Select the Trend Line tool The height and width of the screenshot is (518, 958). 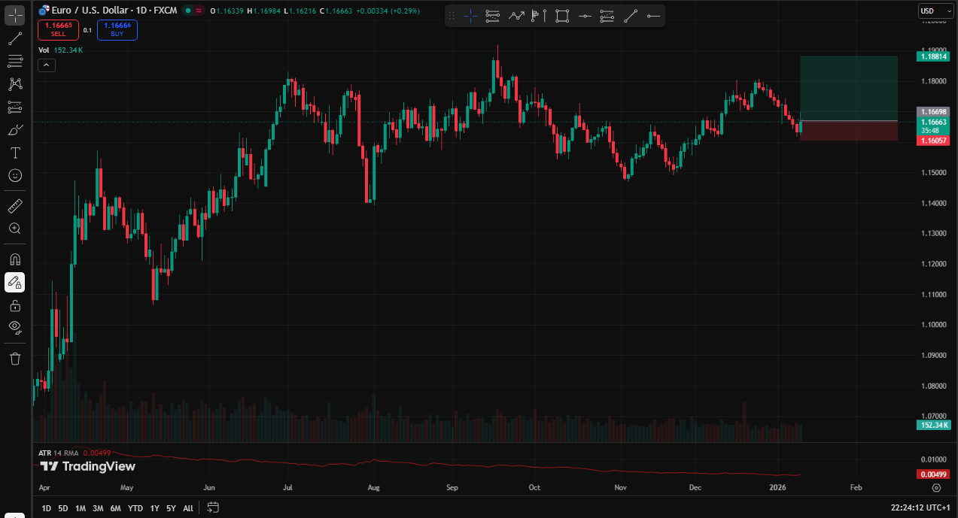[15, 38]
